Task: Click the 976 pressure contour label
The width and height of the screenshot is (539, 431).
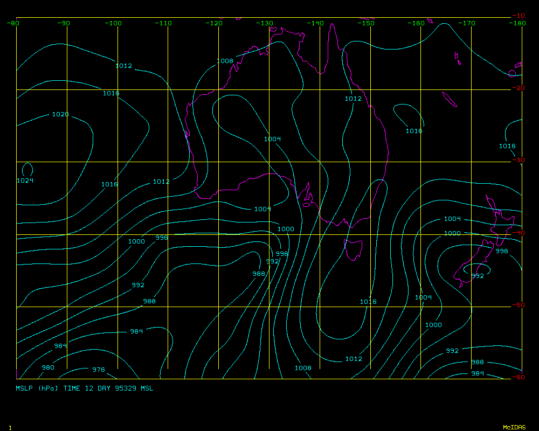Action: click(98, 370)
